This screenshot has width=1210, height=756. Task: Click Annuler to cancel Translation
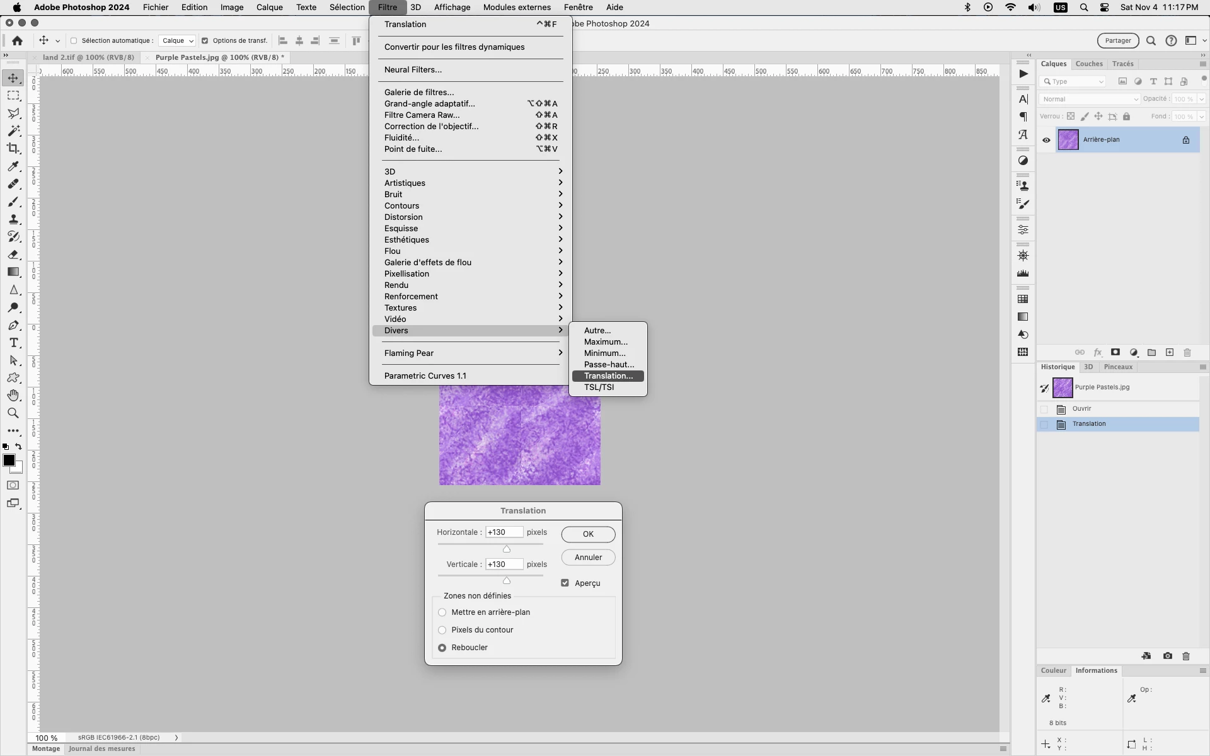click(x=587, y=557)
